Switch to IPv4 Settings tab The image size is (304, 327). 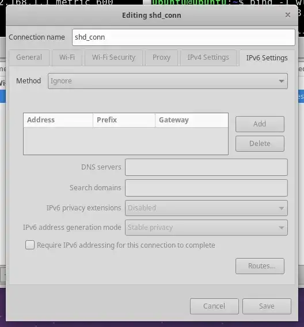click(208, 57)
